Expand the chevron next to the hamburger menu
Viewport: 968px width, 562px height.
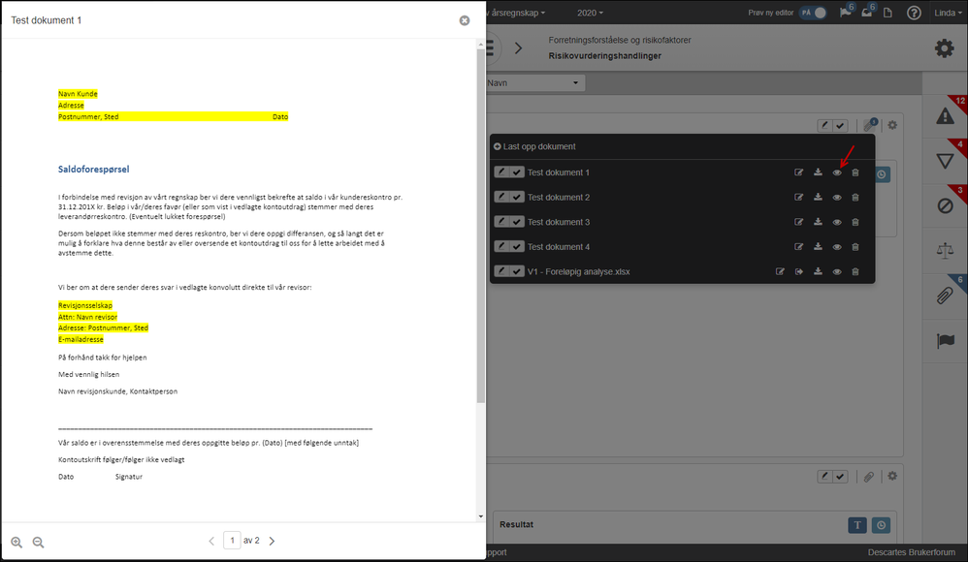click(519, 48)
